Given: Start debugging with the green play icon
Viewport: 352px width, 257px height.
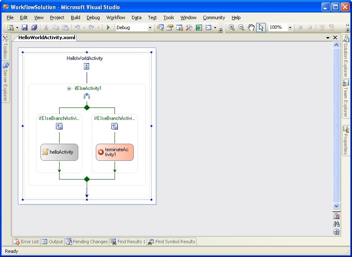Looking at the screenshot, I should [108, 27].
